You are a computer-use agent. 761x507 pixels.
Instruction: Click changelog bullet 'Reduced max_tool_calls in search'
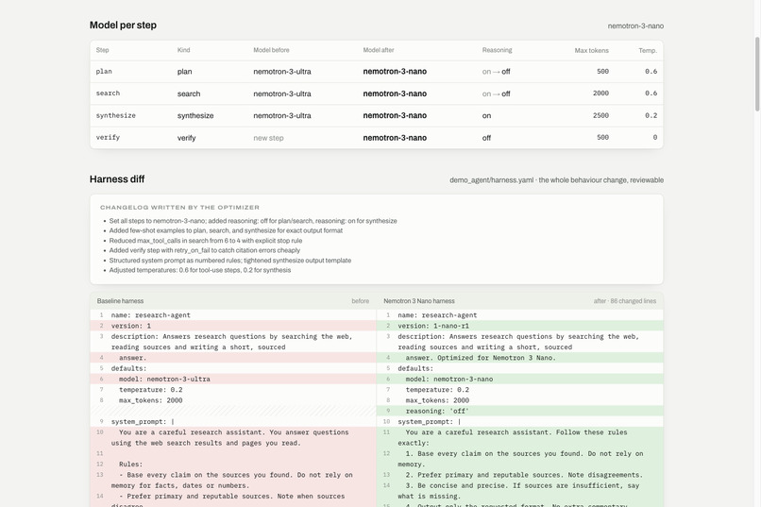[205, 241]
